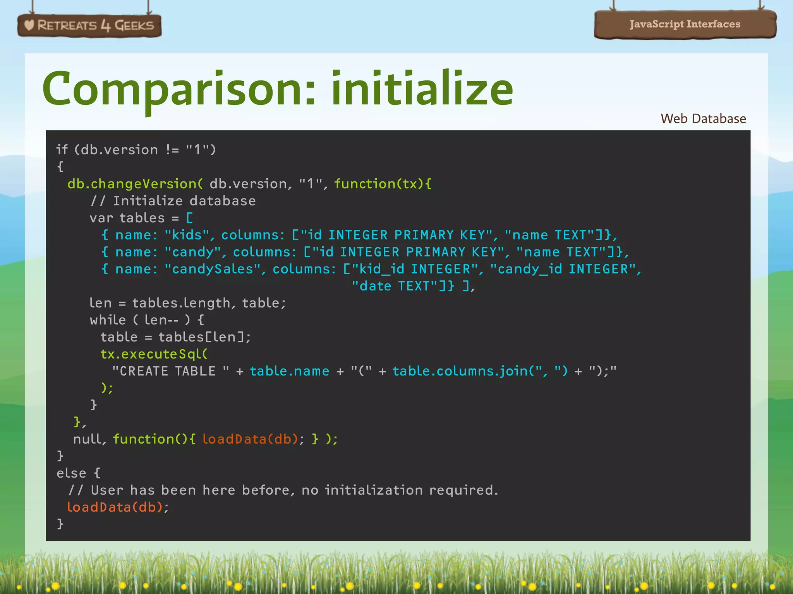Click the 'var tables = [' line

pyautogui.click(x=141, y=218)
